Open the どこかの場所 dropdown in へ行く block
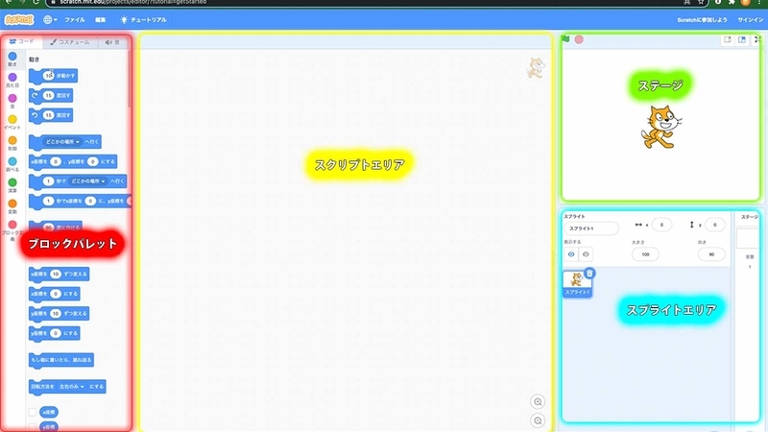768x432 pixels. [x=62, y=141]
